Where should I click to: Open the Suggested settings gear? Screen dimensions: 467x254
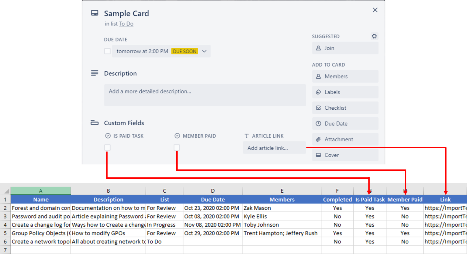(x=374, y=36)
